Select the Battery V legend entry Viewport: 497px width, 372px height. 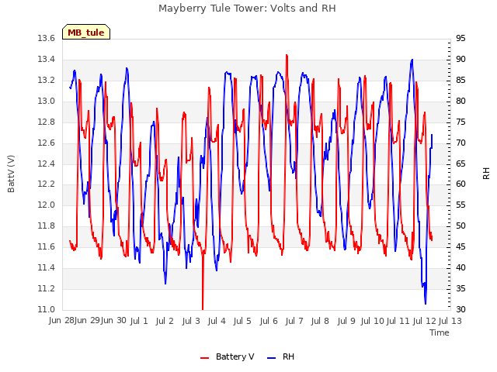coord(228,356)
